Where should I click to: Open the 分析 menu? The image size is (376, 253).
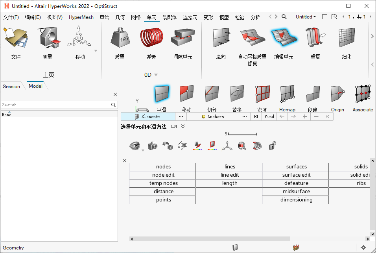(x=255, y=17)
